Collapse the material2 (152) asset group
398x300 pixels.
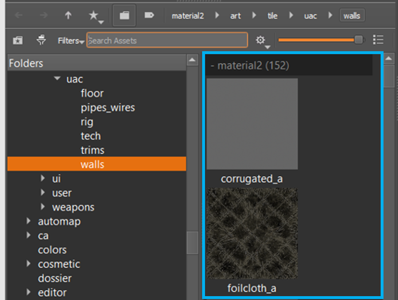[x=212, y=66]
